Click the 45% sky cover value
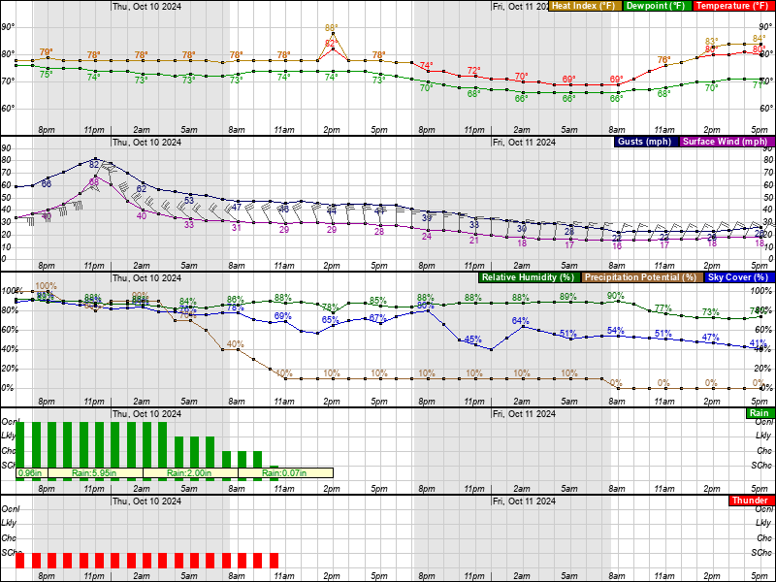 [473, 339]
